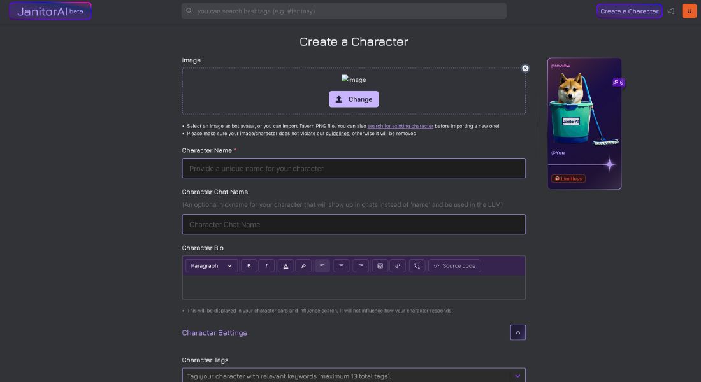
Task: Remove the uploaded avatar image
Action: pyautogui.click(x=525, y=68)
